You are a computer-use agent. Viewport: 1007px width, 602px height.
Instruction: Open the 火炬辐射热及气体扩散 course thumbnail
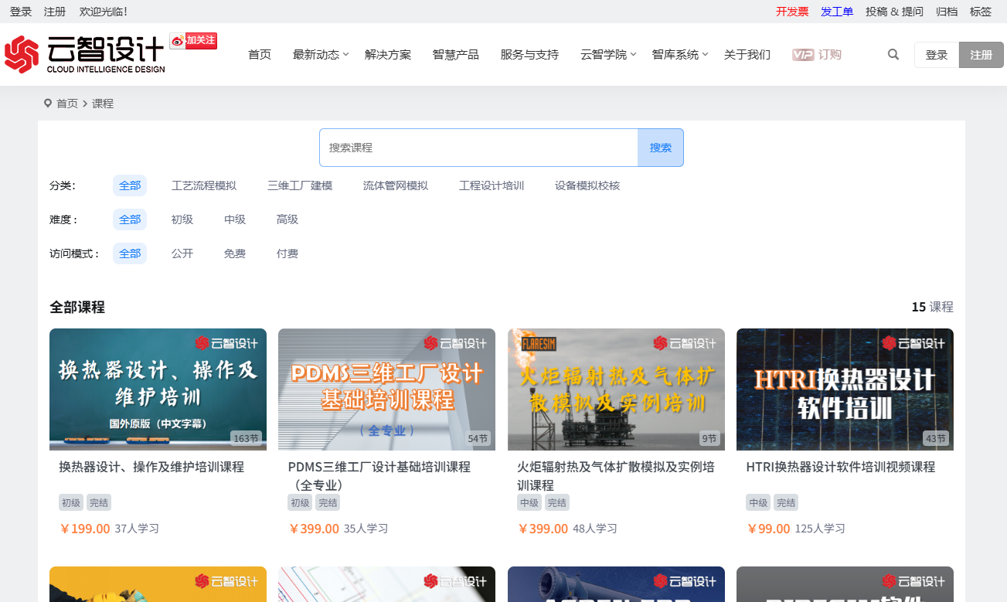(616, 389)
